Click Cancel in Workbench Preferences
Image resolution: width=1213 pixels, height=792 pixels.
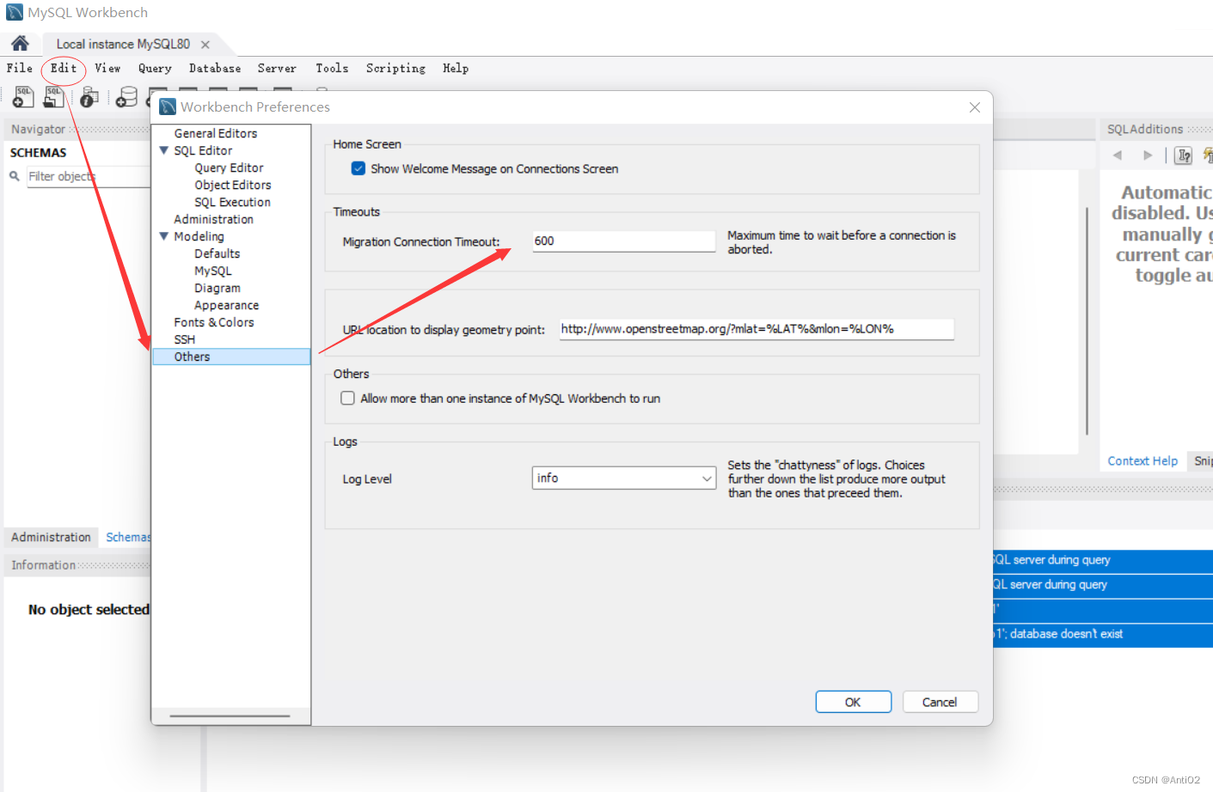tap(940, 702)
